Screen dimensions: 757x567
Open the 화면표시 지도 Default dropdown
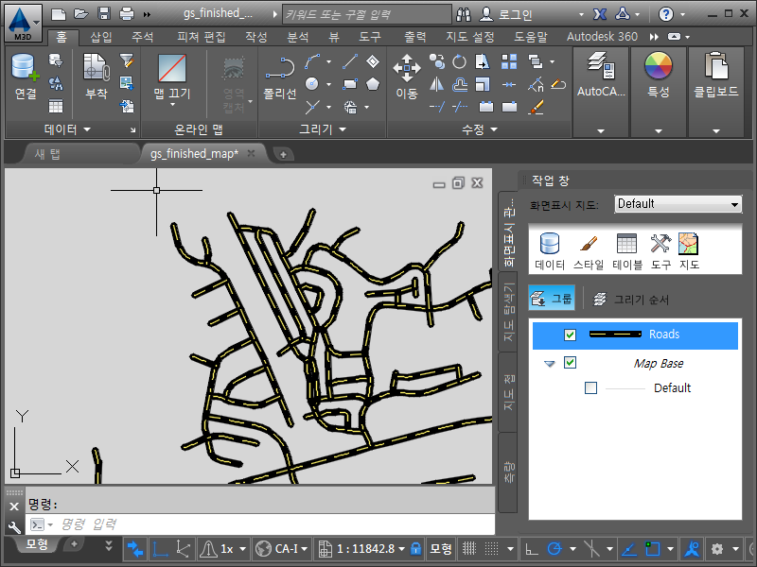pyautogui.click(x=678, y=204)
